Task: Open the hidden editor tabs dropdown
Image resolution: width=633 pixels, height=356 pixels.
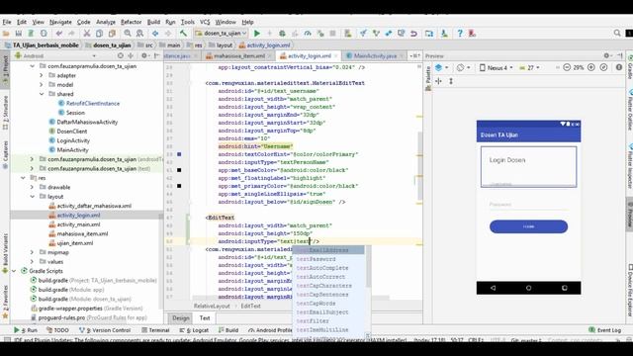Action: point(415,55)
